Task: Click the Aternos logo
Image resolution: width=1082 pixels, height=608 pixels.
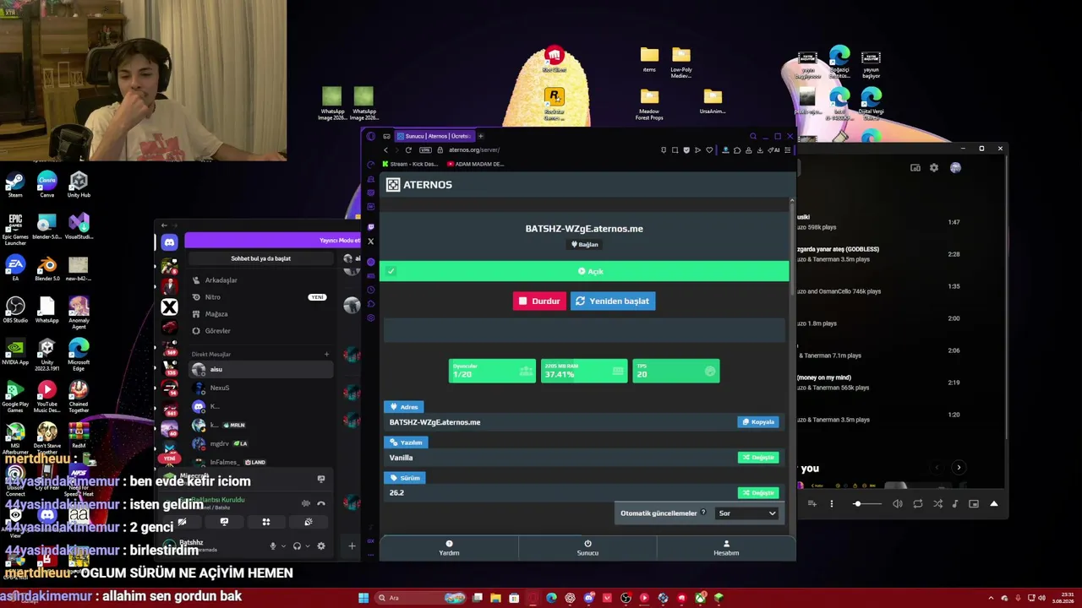Action: tap(419, 184)
